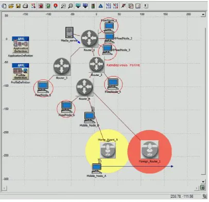Select the FixedNode_1 workstation
The width and height of the screenshot is (209, 202).
(109, 27)
